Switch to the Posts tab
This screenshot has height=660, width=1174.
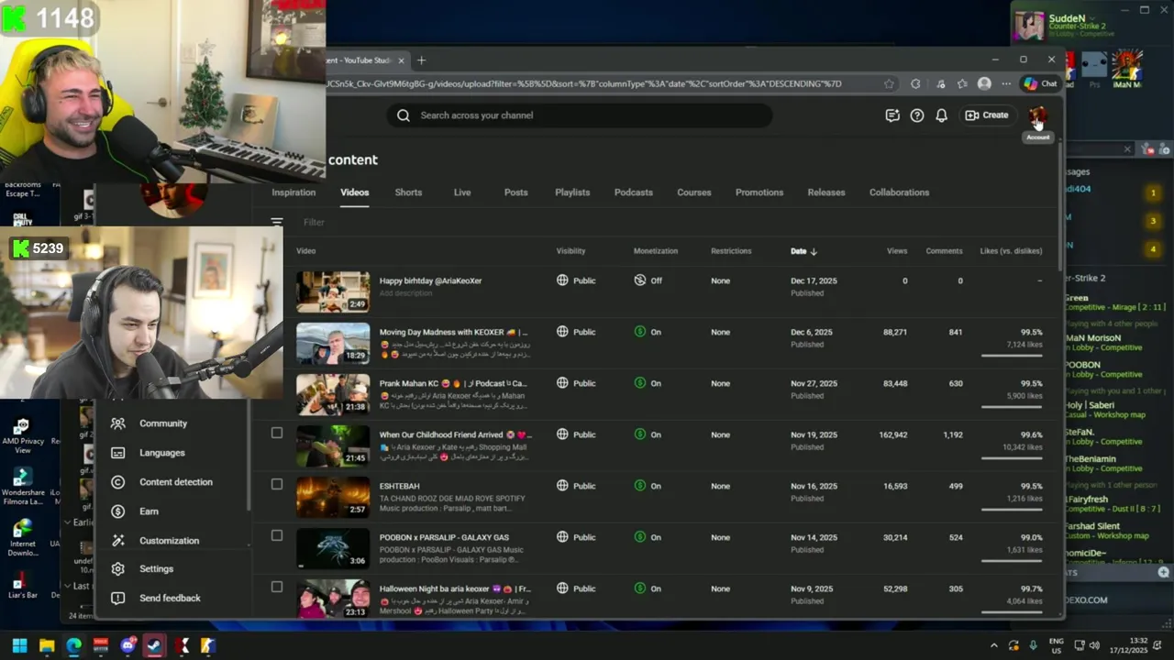click(515, 192)
